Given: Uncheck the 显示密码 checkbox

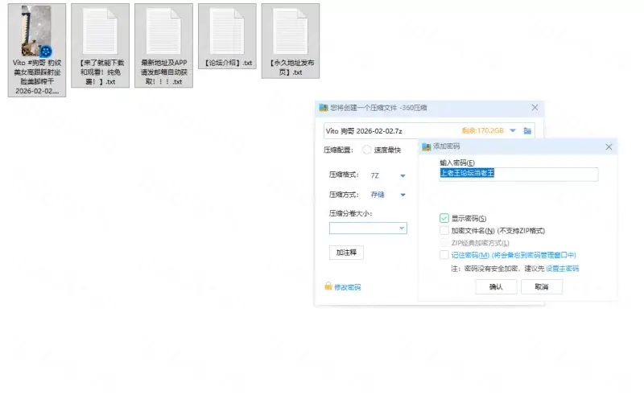Looking at the screenshot, I should click(444, 218).
